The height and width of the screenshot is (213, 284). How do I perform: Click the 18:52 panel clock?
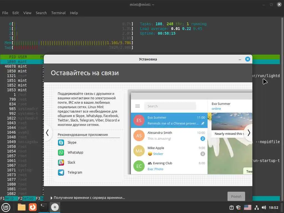[273, 207]
